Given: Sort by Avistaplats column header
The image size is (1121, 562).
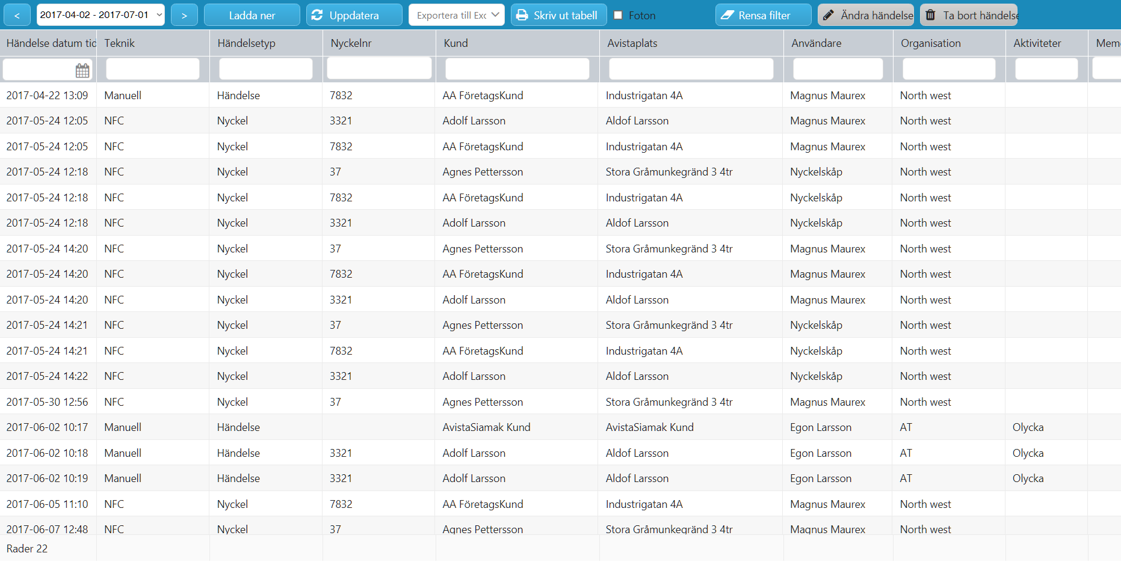Looking at the screenshot, I should click(x=691, y=43).
